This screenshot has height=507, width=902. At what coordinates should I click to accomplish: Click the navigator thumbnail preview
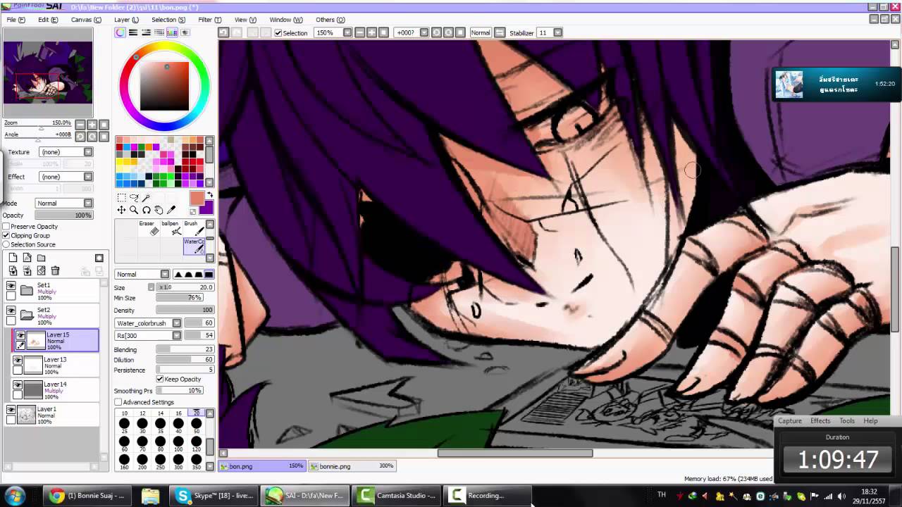coord(48,72)
